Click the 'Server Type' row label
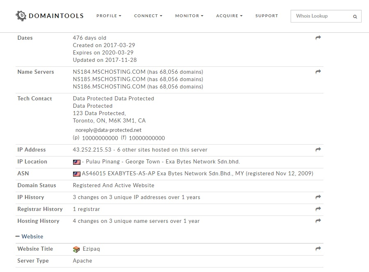Viewport: 369px width, 272px height. (x=33, y=261)
